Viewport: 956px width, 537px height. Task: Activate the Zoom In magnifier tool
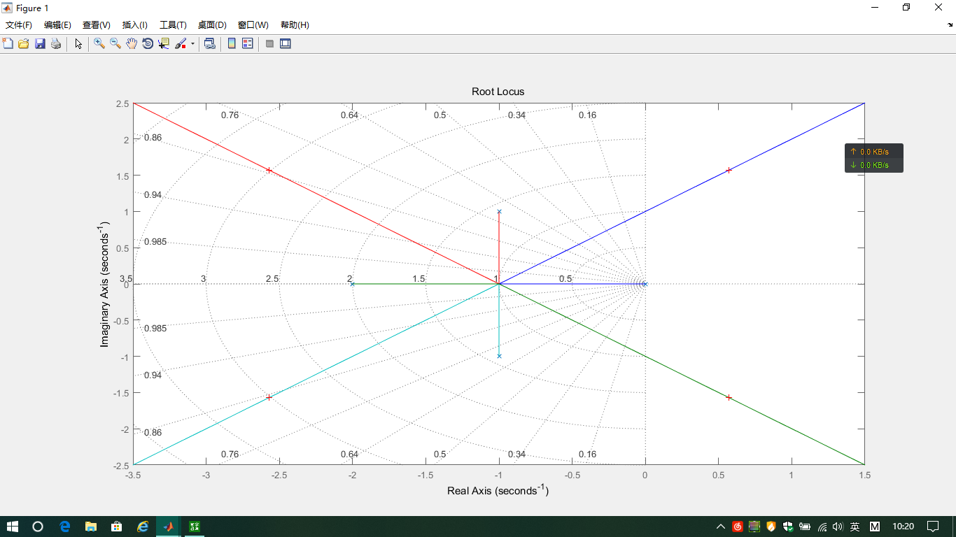click(x=99, y=43)
